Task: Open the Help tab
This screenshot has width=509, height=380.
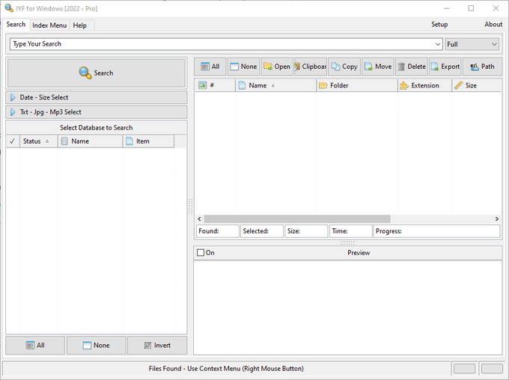Action: coord(79,25)
